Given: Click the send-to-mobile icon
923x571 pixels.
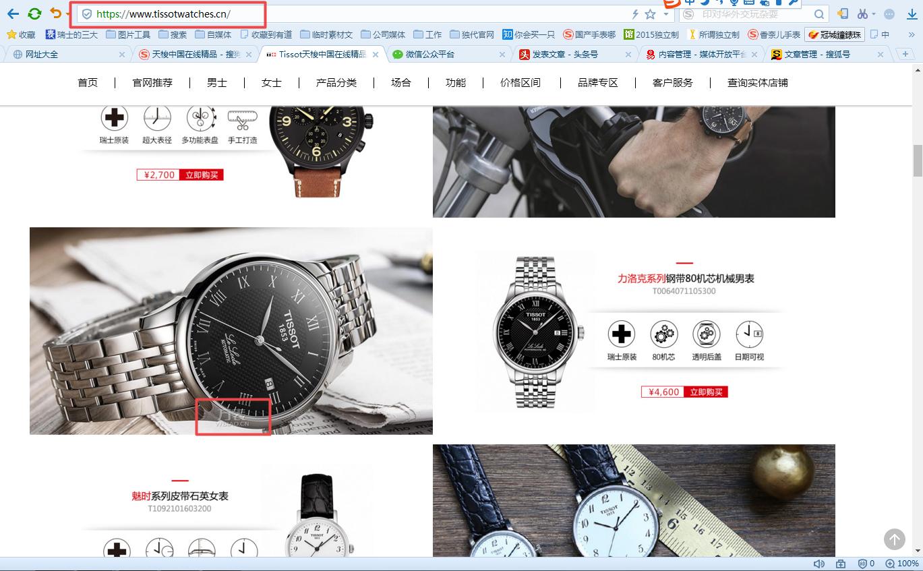Looking at the screenshot, I should pyautogui.click(x=843, y=13).
